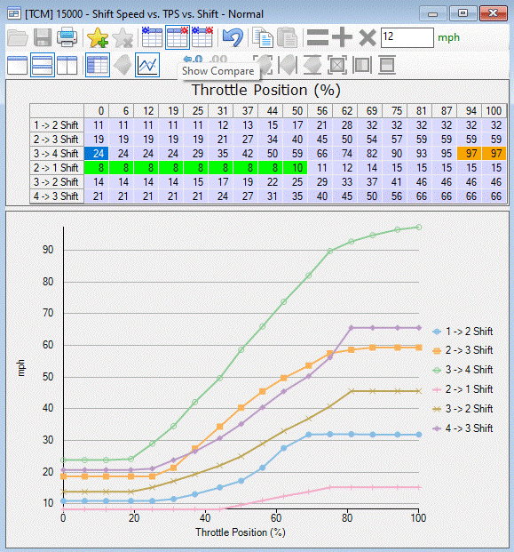Screen dimensions: 514x552
Task: Open window system menu icon in title bar
Action: 14,13
